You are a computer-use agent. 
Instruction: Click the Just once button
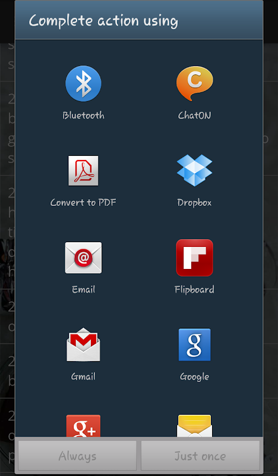tap(200, 456)
